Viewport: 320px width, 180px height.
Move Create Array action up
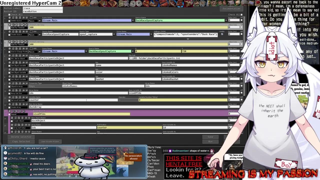[x=23, y=104]
